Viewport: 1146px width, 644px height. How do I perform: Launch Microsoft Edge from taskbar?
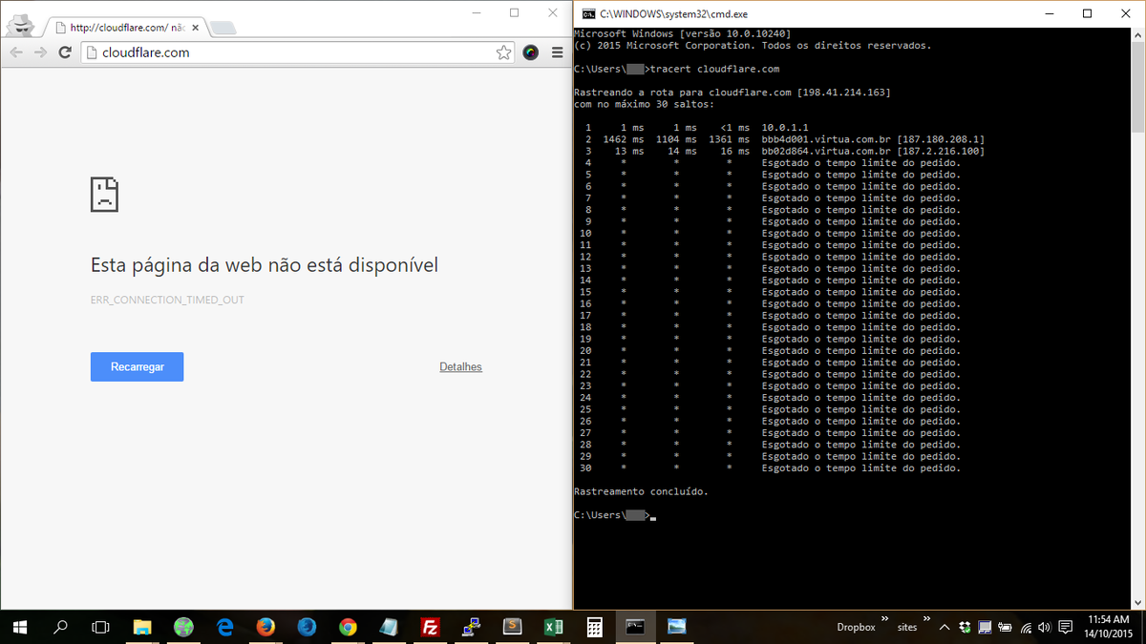point(225,627)
